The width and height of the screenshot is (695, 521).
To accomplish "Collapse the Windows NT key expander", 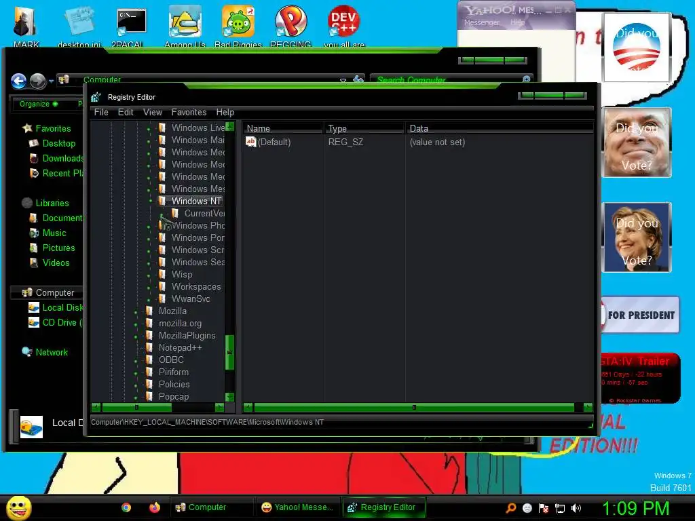I will tap(149, 201).
